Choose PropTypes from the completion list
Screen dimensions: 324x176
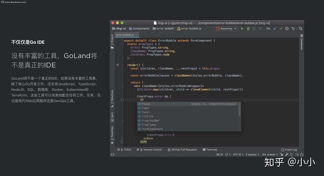click(188, 125)
